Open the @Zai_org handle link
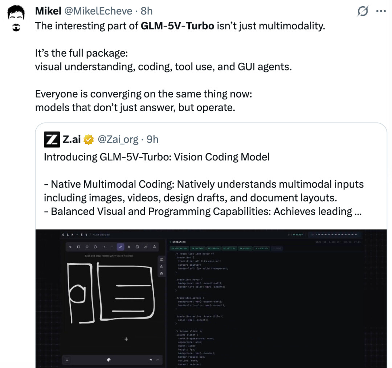This screenshot has height=368, width=392. tap(118, 140)
